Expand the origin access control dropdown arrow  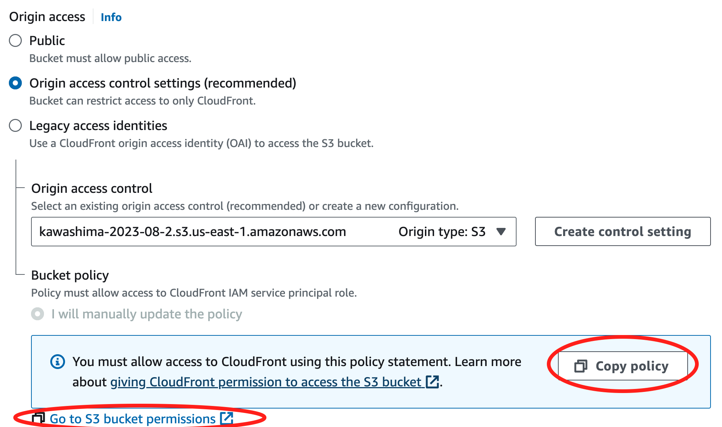pos(501,232)
